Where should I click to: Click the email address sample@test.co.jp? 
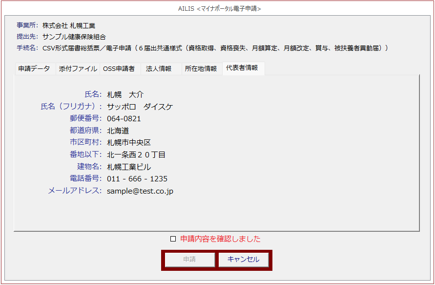140,191
